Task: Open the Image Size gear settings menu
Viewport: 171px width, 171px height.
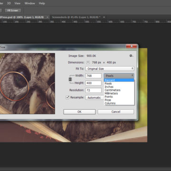Action: (131, 56)
